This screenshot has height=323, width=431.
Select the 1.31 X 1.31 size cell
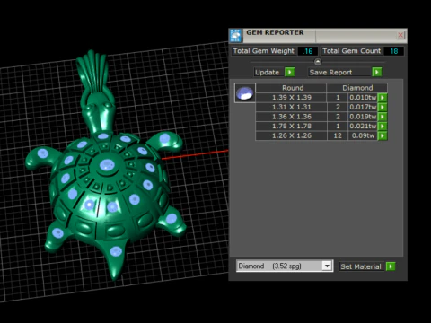pyautogui.click(x=291, y=107)
